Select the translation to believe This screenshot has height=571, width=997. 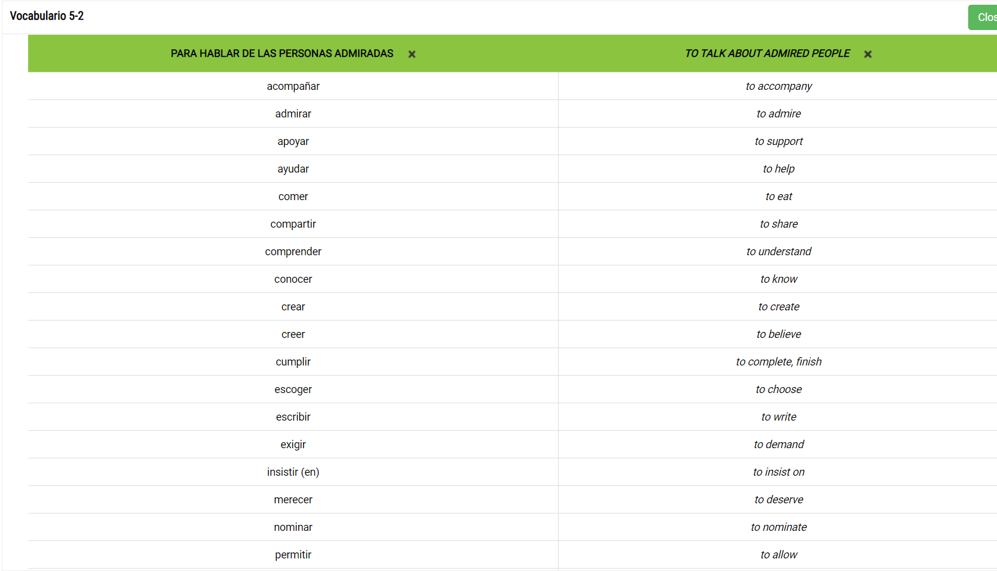click(779, 334)
